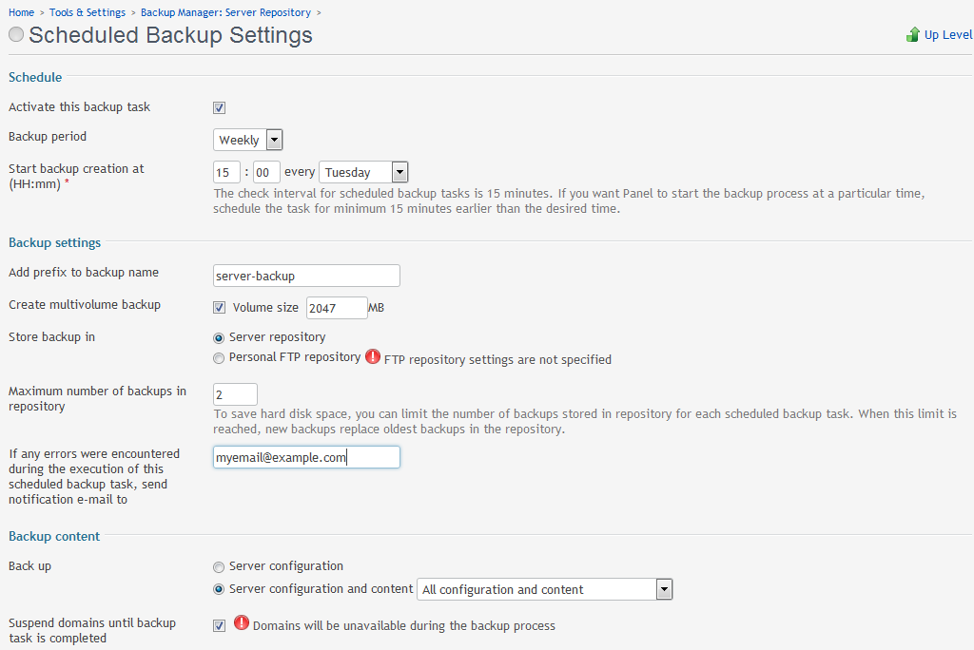Toggle the Activate this backup task checkbox

pyautogui.click(x=220, y=108)
